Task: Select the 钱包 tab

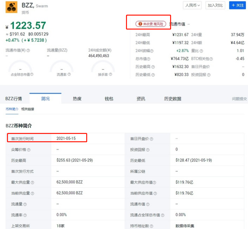Action: click(x=109, y=99)
